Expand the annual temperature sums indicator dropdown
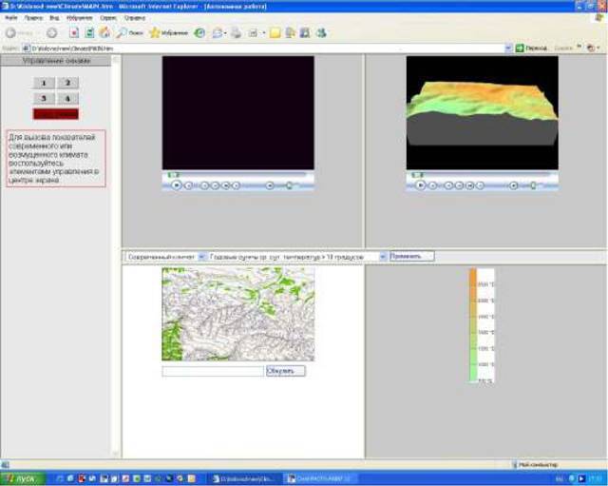 click(382, 257)
